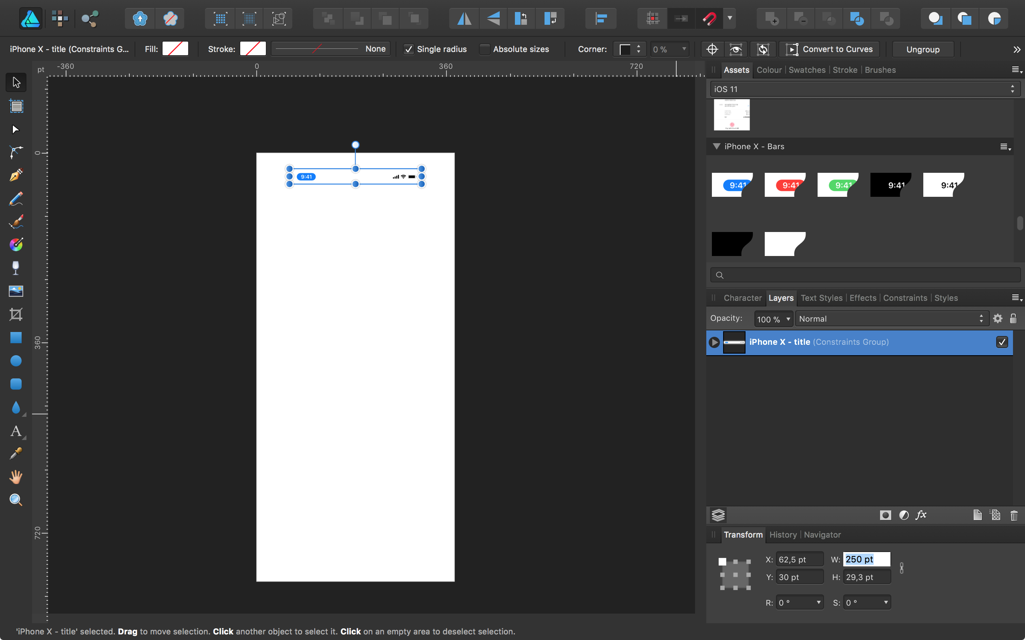Select the Node tool
This screenshot has width=1025, height=640.
point(16,129)
